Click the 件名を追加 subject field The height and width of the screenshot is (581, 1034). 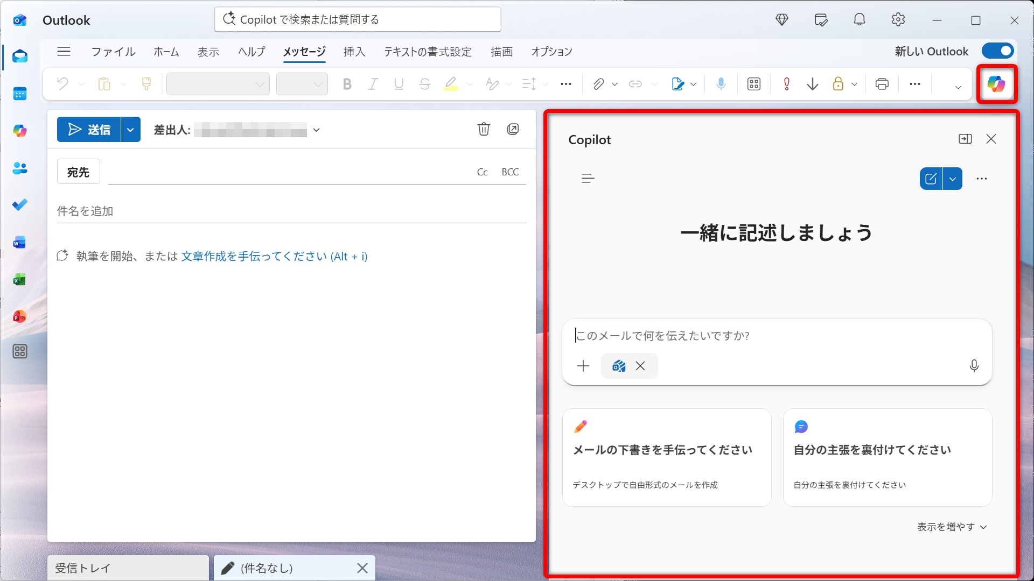pyautogui.click(x=291, y=211)
